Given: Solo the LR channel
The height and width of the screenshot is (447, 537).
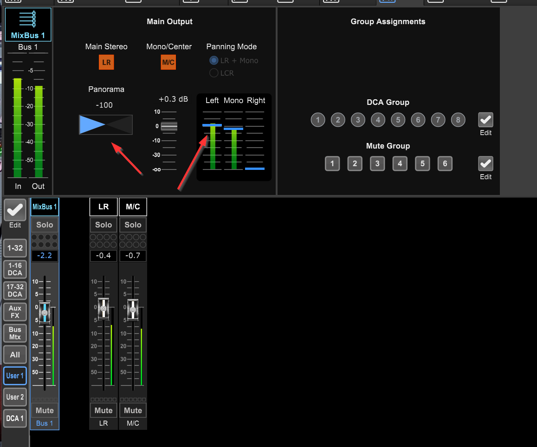Looking at the screenshot, I should tap(104, 225).
